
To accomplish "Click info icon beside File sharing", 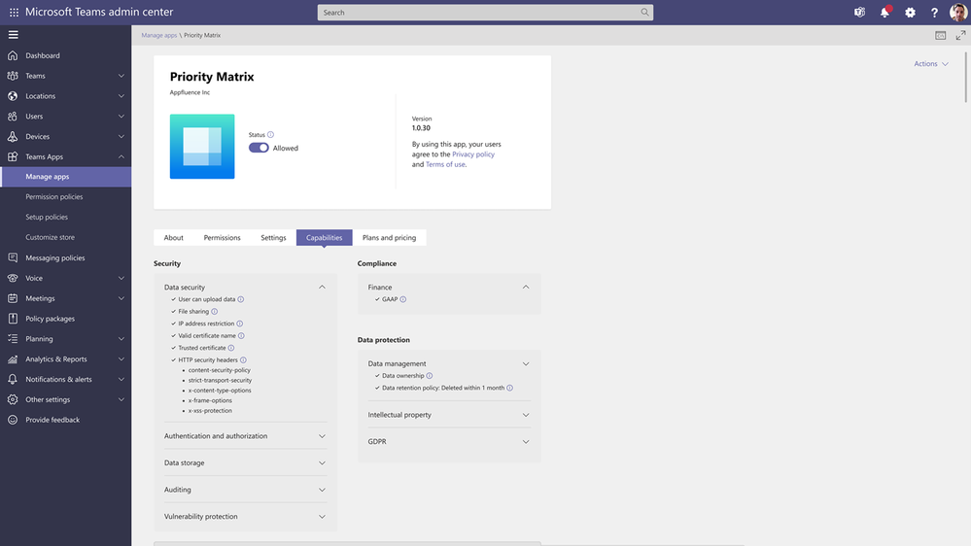I will click(214, 312).
